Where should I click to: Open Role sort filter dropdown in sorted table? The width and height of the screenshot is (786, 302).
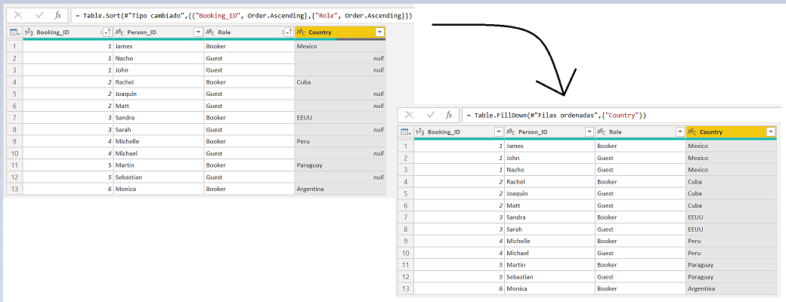coord(289,32)
